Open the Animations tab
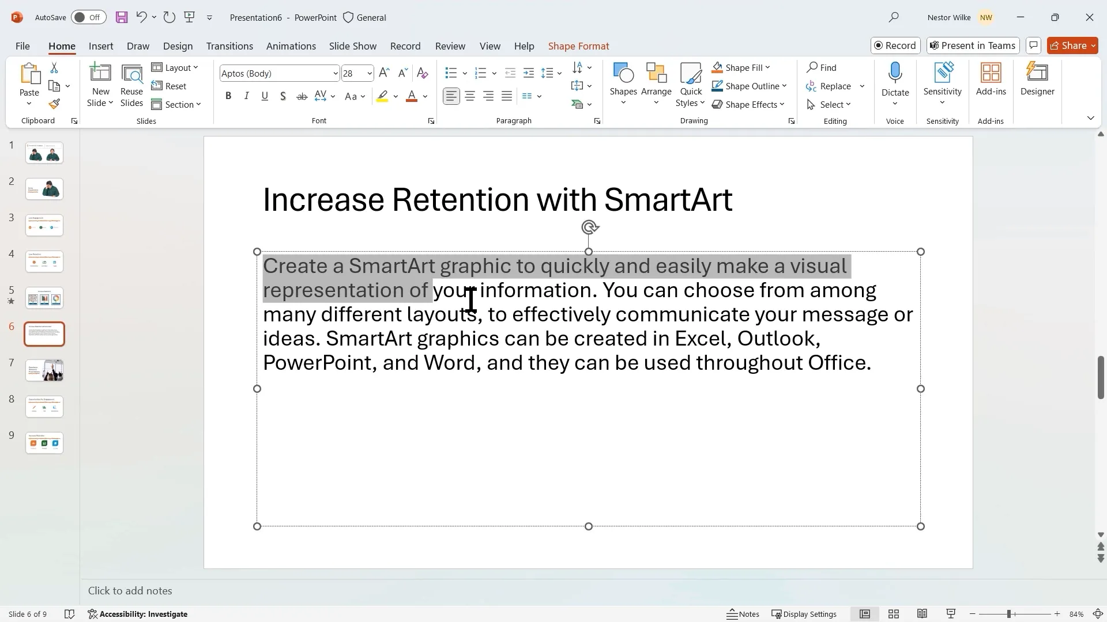This screenshot has width=1107, height=622. pos(291,46)
